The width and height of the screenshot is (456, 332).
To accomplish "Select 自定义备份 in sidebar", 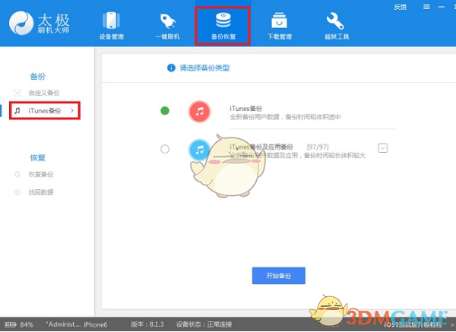I will [x=43, y=93].
